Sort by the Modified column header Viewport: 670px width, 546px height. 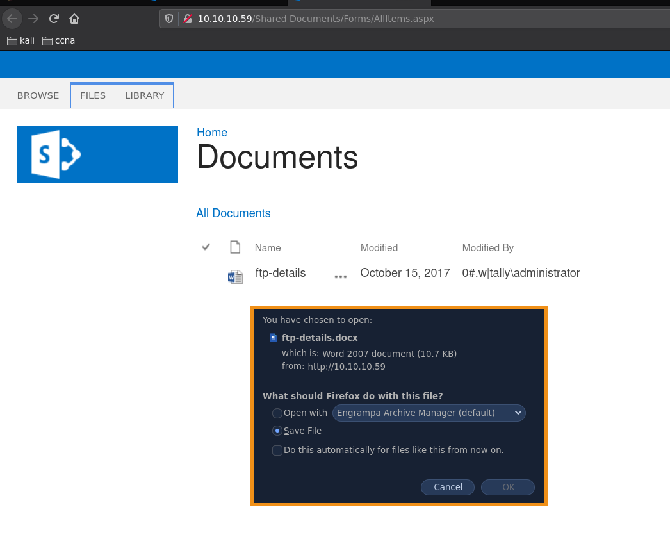(x=379, y=248)
